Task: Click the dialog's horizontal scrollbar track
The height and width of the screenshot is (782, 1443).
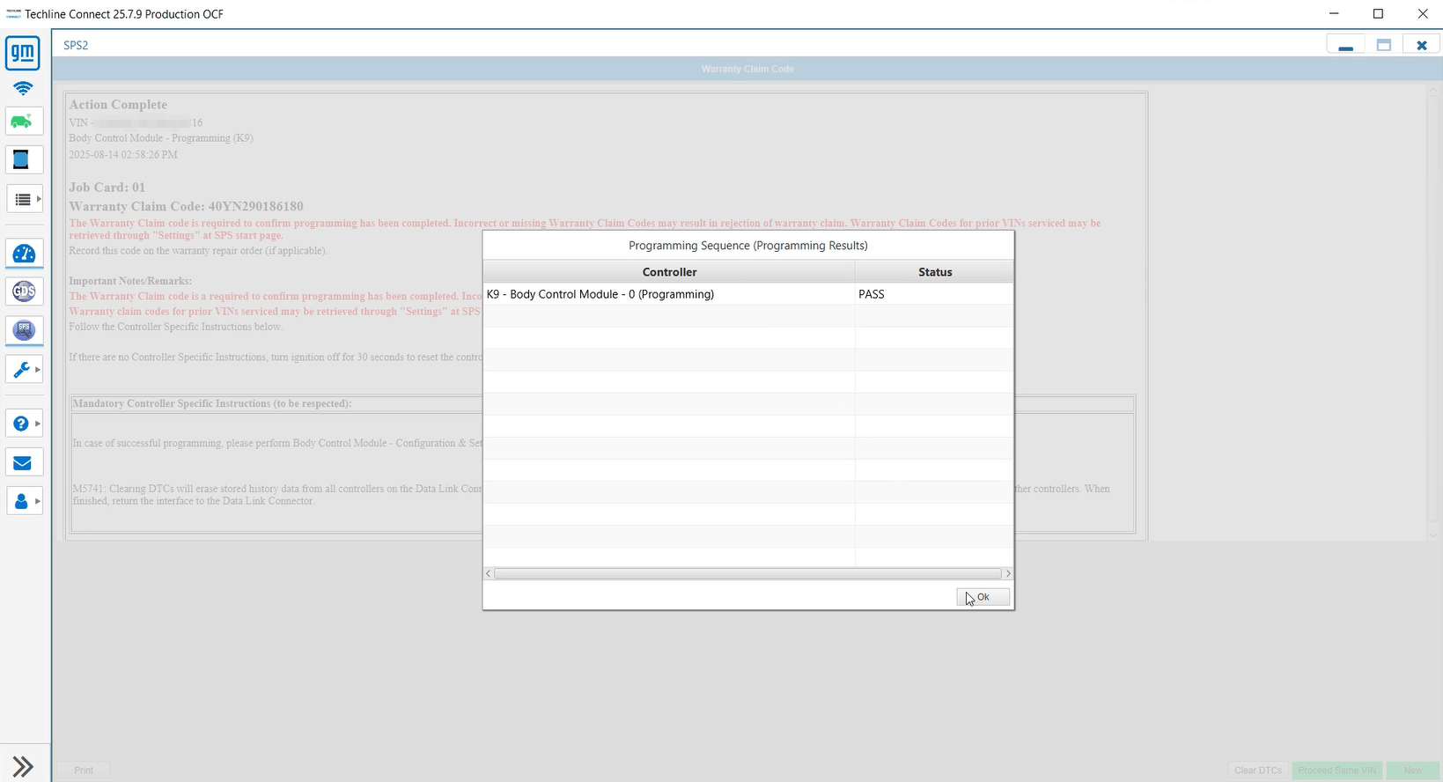Action: click(747, 573)
